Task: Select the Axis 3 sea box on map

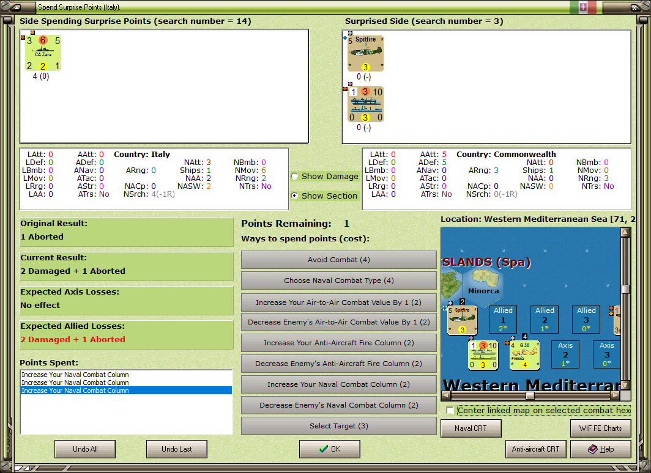Action: [x=606, y=354]
